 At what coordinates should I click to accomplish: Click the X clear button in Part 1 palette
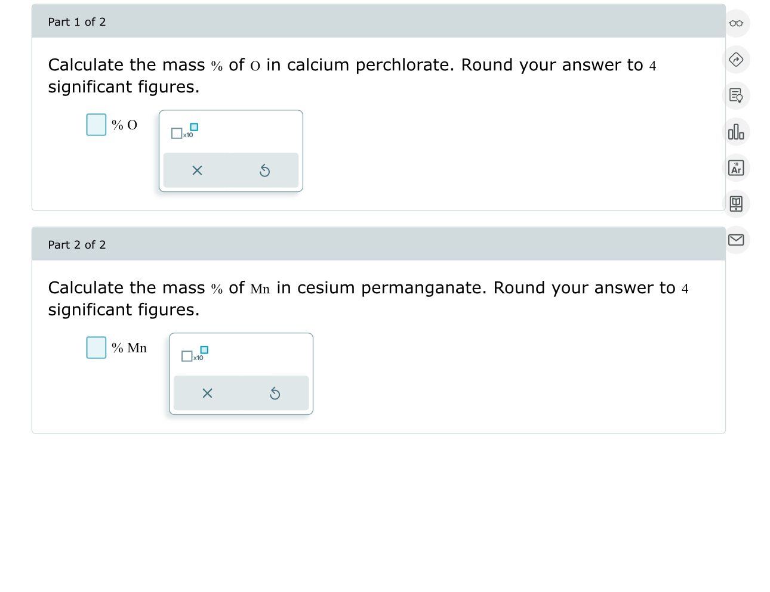[x=197, y=171]
